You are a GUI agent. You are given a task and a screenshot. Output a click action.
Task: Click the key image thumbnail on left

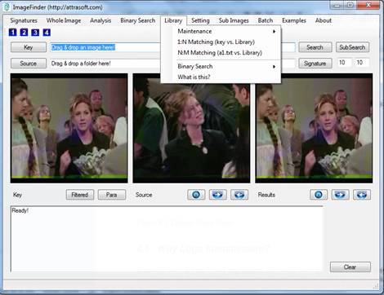(x=69, y=128)
